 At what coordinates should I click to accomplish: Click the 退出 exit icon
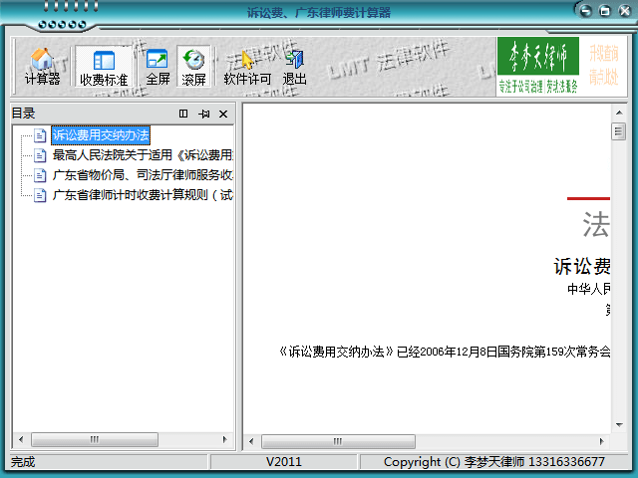pos(295,66)
